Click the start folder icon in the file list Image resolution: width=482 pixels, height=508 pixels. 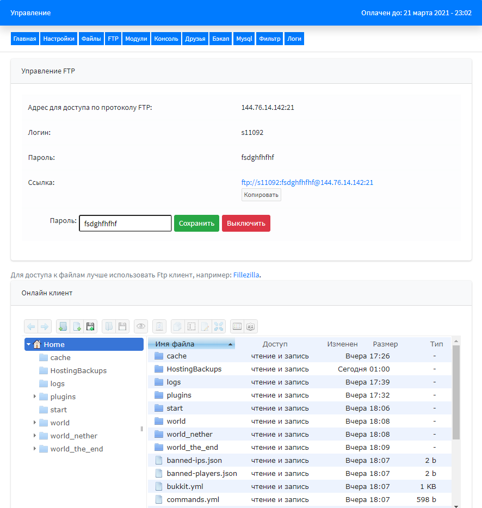[159, 408]
